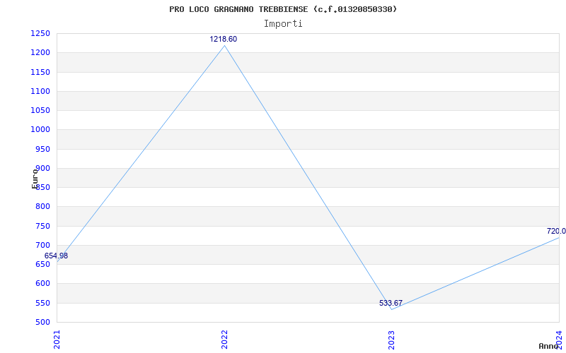
Task: Click the 800 y-axis tick
Action: click(x=42, y=207)
